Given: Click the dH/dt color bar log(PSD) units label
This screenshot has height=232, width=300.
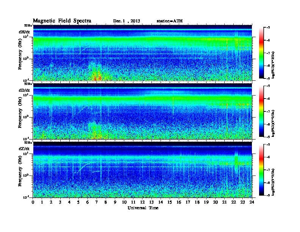Looking at the screenshot, I should (x=273, y=65).
